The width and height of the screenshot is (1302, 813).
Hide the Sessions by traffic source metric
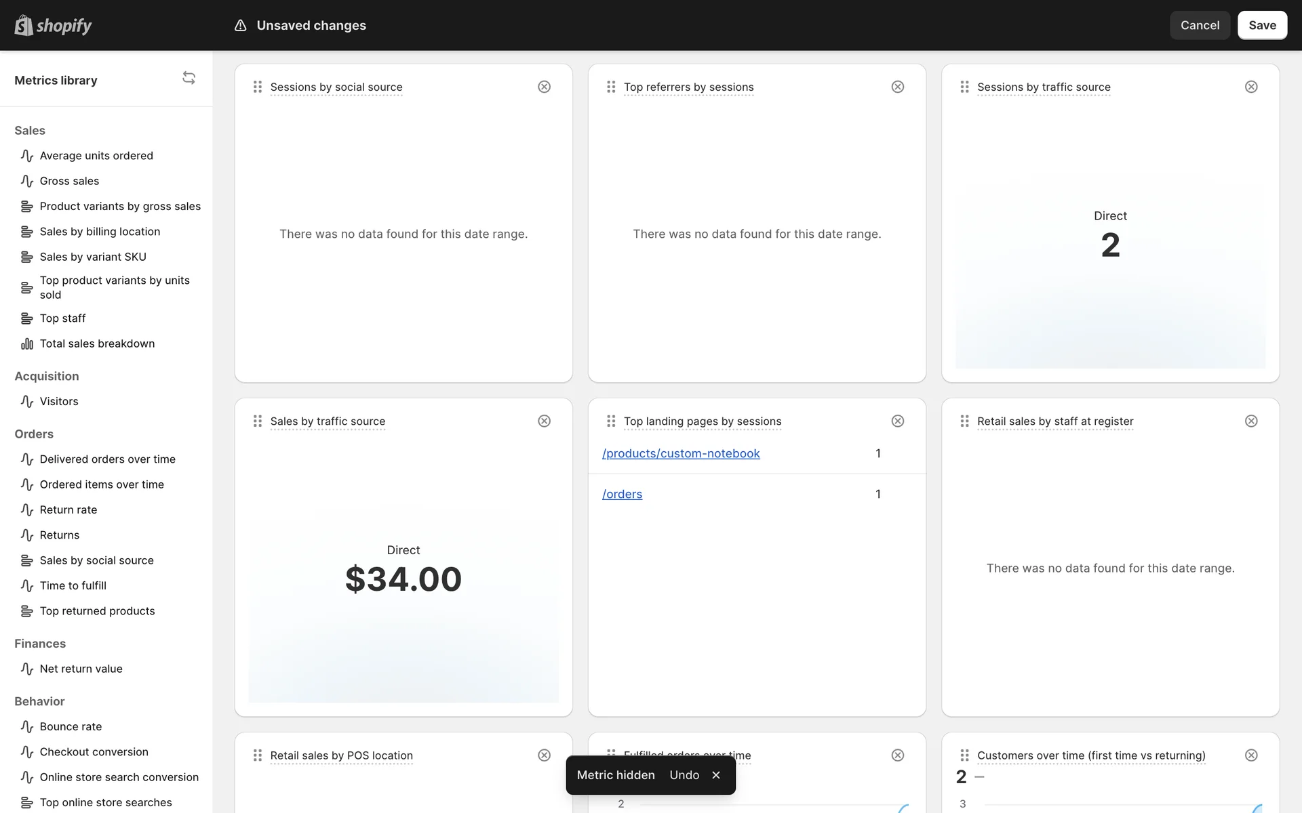click(1251, 87)
